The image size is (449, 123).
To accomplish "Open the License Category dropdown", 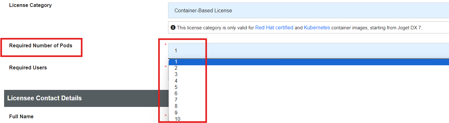I will 308,10.
